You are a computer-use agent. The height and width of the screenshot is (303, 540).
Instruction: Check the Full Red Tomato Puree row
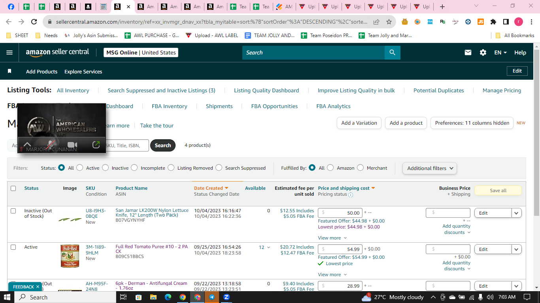(13, 247)
